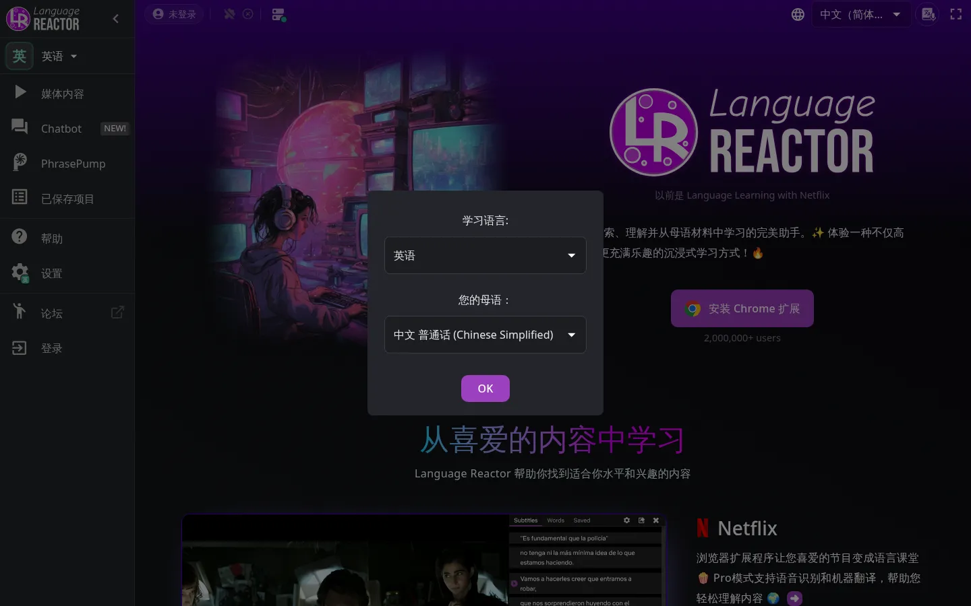This screenshot has height=606, width=971.
Task: Collapse the sidebar with the chevron
Action: click(x=116, y=19)
